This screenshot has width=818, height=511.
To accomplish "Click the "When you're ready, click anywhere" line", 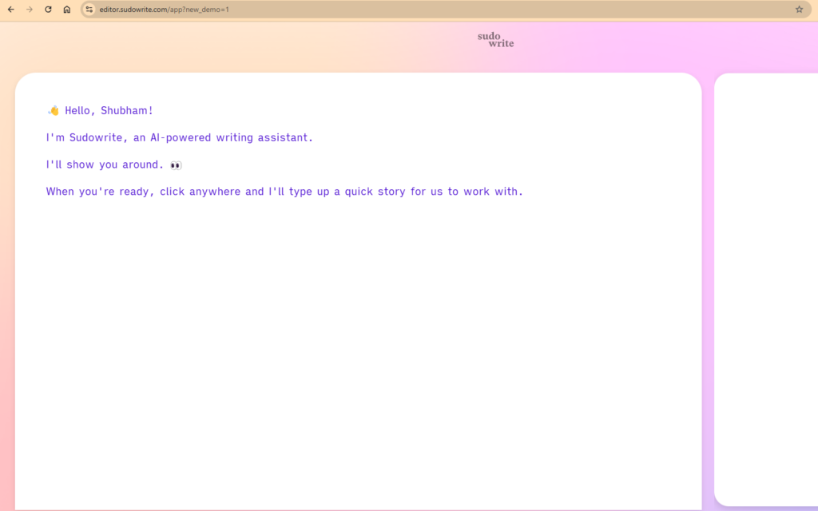I will (x=284, y=192).
